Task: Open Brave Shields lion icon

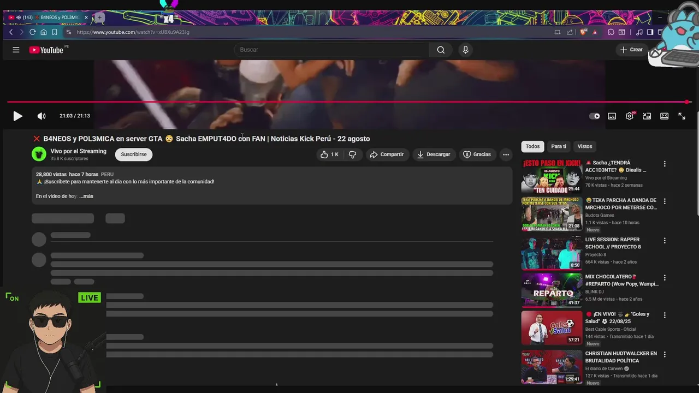Action: pyautogui.click(x=583, y=32)
